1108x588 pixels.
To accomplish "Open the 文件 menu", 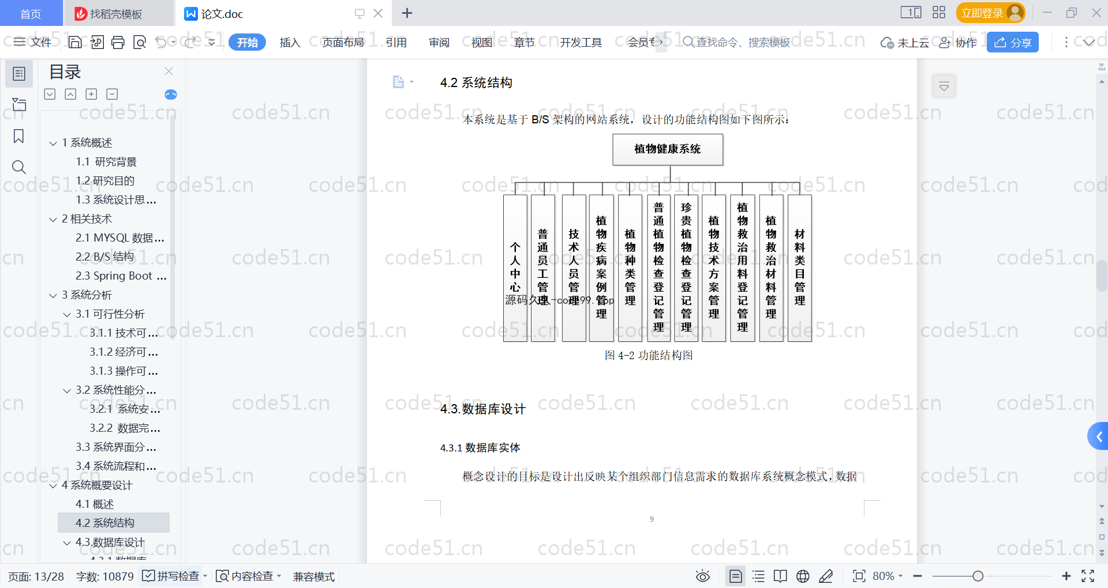I will [x=33, y=42].
